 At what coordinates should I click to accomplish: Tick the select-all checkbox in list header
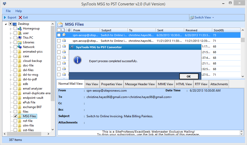[59, 30]
